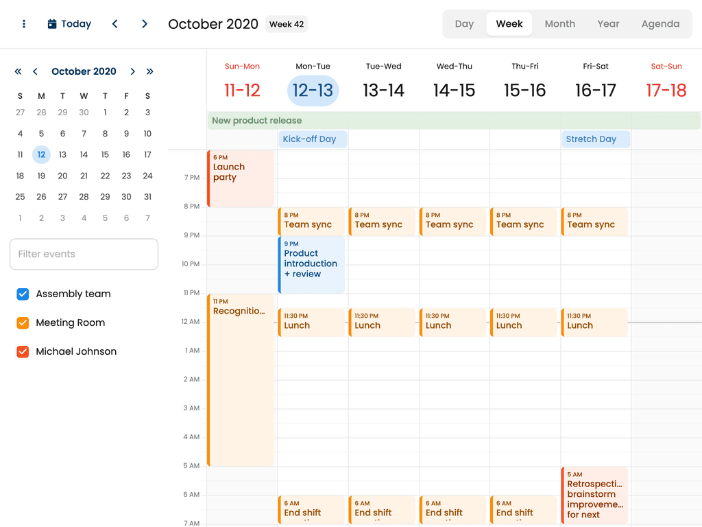This screenshot has height=527, width=702.
Task: Switch to the Month view tab
Action: (x=559, y=24)
